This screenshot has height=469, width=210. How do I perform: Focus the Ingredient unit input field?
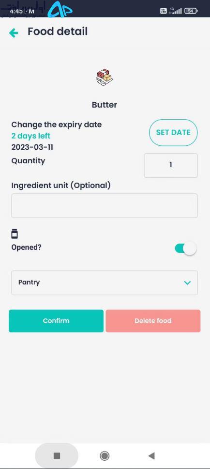click(x=104, y=205)
